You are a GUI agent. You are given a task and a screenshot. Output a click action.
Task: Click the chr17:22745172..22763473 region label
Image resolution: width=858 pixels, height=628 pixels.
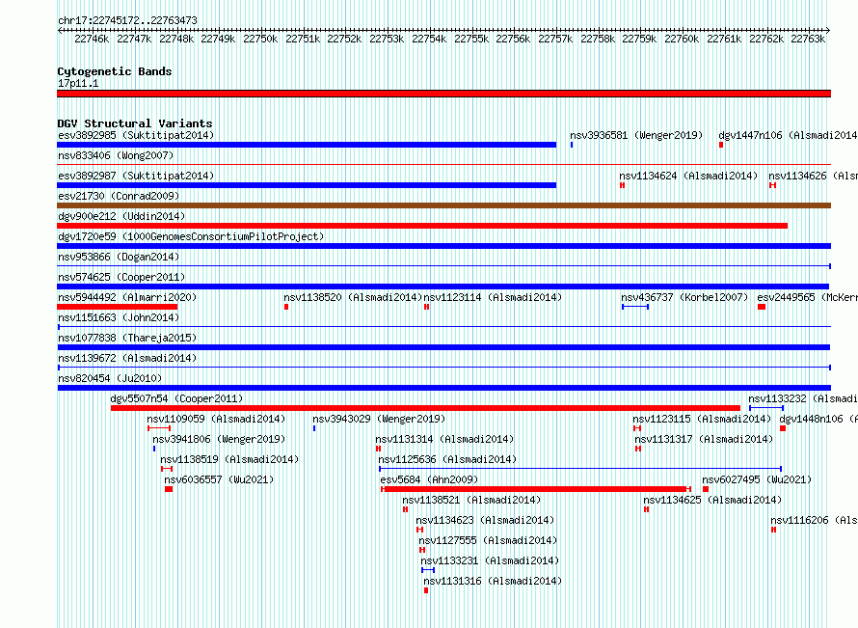click(x=127, y=20)
